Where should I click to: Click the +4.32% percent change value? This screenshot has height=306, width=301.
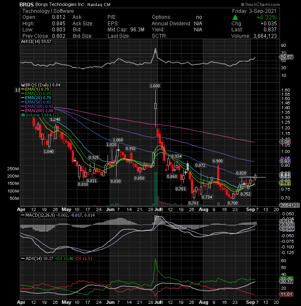coord(267,17)
